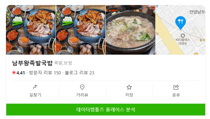Open the 길찾기 directions label

35,95
